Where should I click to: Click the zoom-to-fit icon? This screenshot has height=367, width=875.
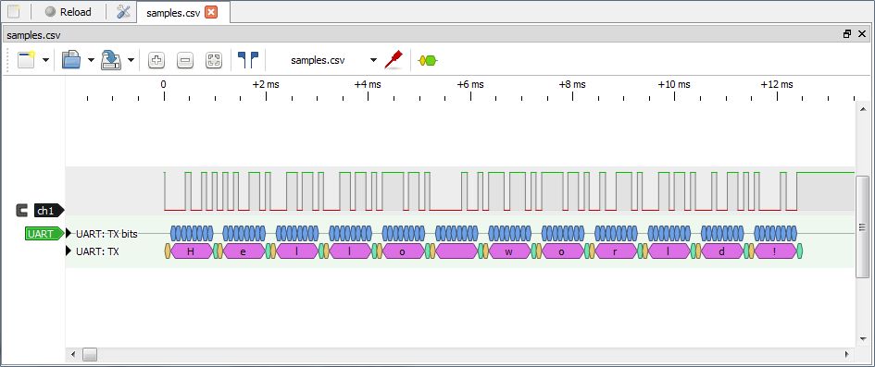213,60
